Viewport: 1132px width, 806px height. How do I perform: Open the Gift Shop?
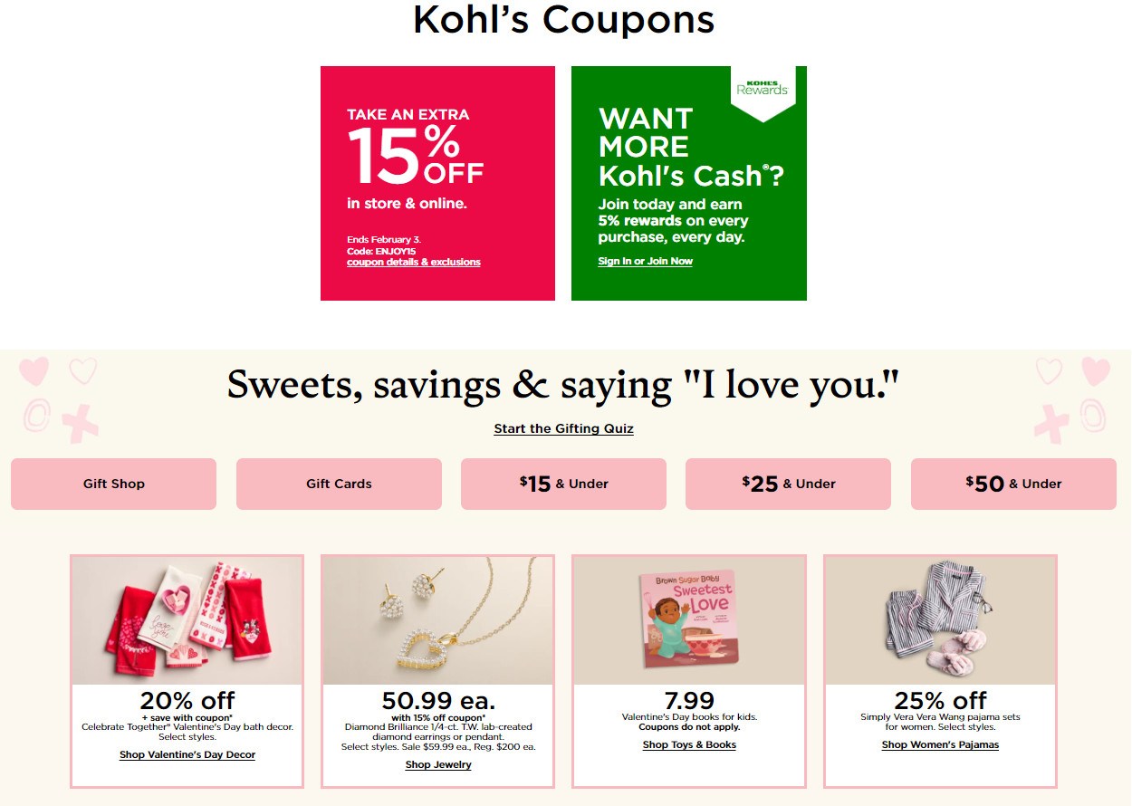(112, 484)
